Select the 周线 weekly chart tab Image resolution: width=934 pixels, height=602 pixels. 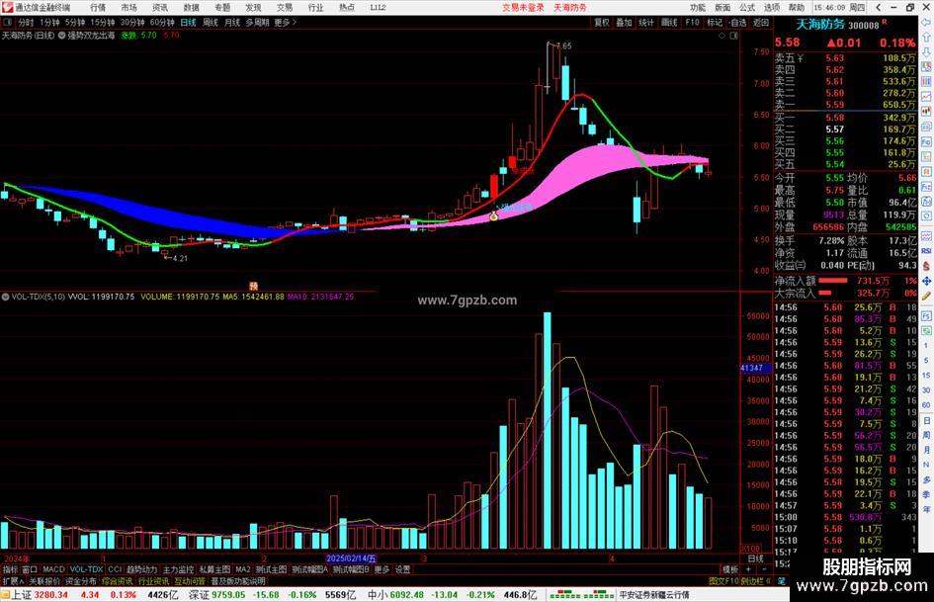211,22
